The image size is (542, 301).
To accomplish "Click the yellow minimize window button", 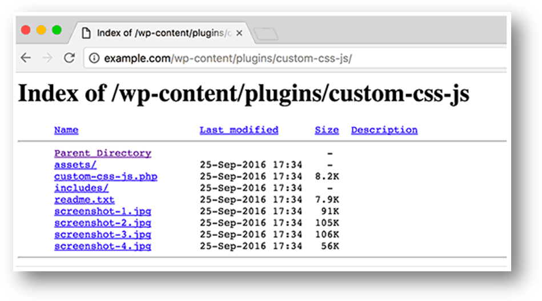I will click(x=41, y=30).
